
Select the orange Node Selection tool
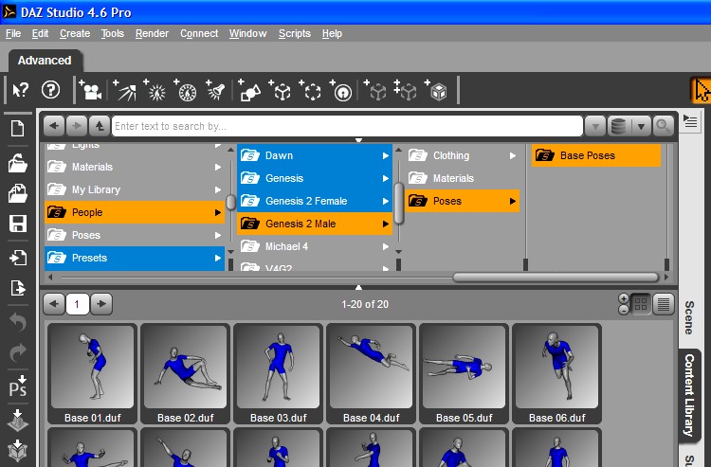coord(701,90)
